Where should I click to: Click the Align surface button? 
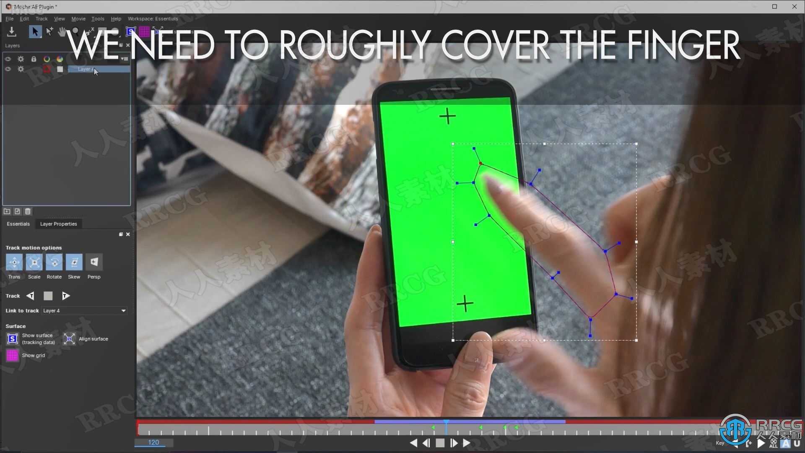tap(69, 338)
